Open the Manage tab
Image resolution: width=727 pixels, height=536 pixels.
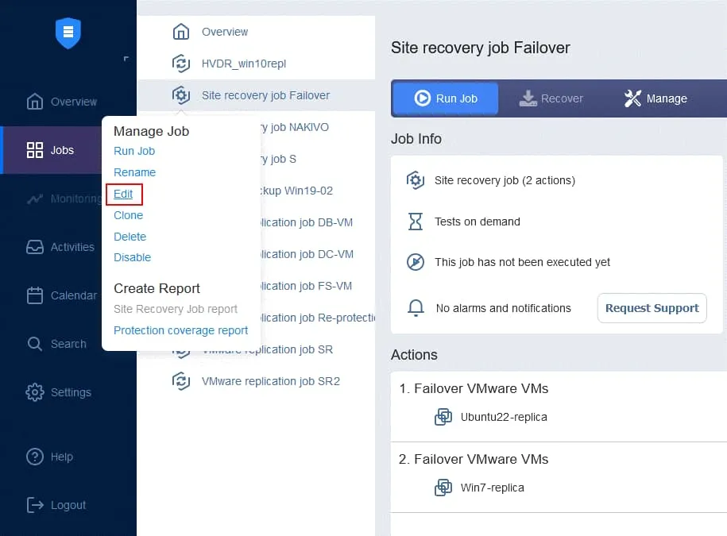[x=656, y=98]
